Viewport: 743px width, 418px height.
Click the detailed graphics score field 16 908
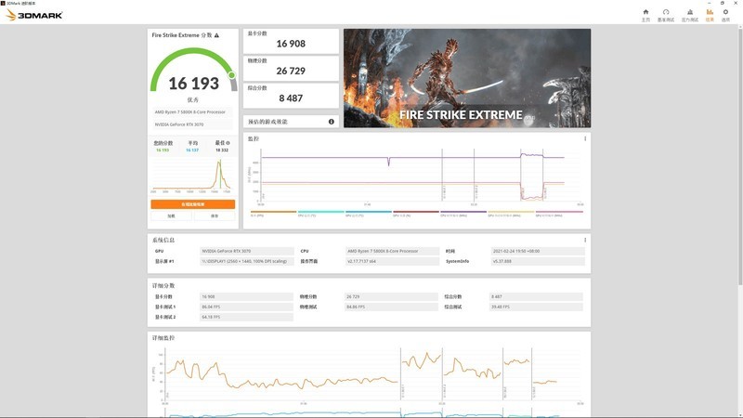coord(246,296)
